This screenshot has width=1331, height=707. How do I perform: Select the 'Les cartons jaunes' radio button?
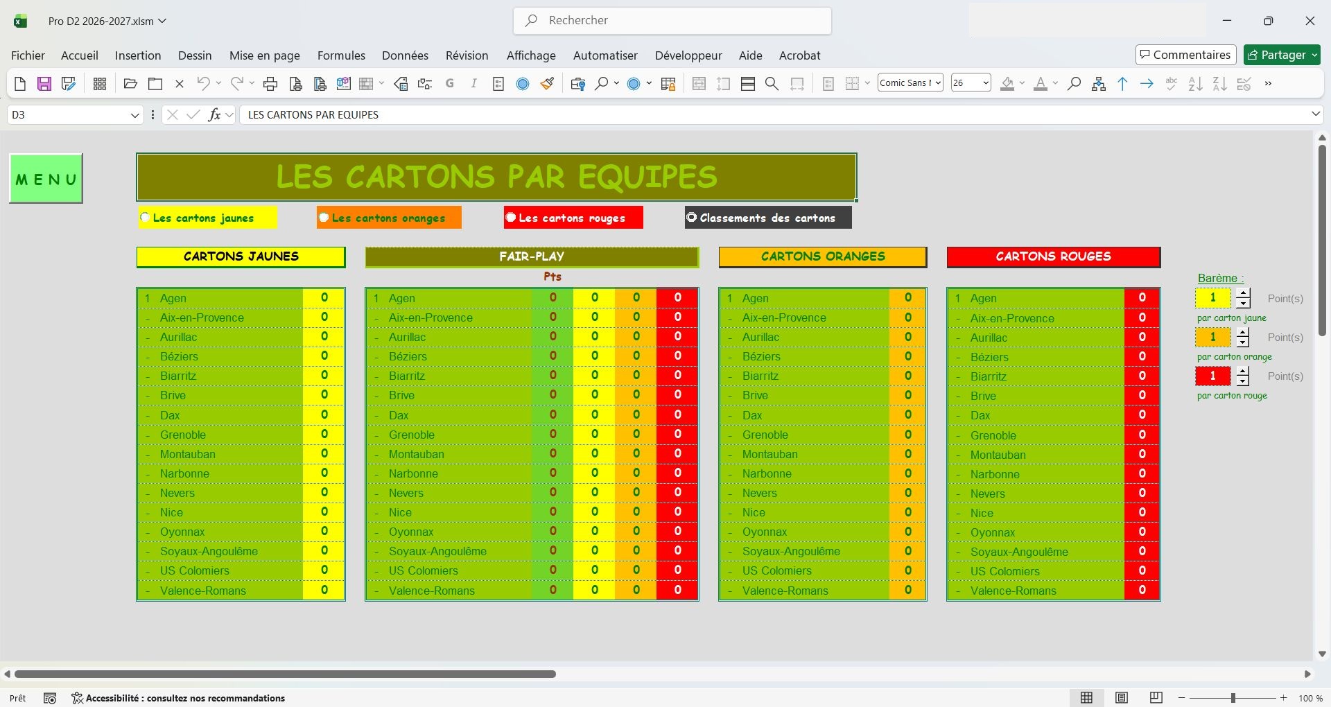tap(145, 218)
